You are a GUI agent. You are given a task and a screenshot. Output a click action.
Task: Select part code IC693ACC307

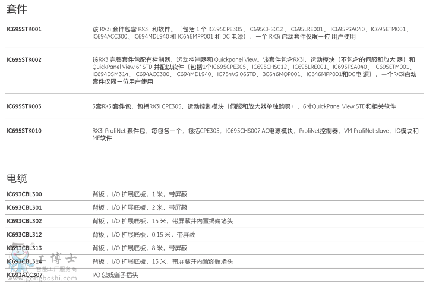pos(24,275)
